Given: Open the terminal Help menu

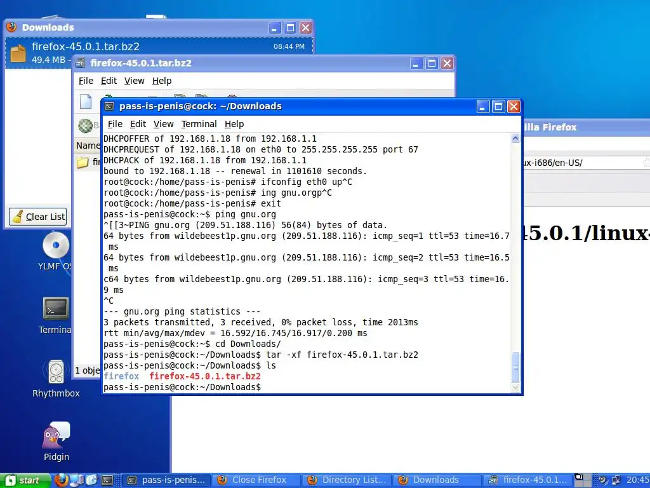Looking at the screenshot, I should 234,124.
